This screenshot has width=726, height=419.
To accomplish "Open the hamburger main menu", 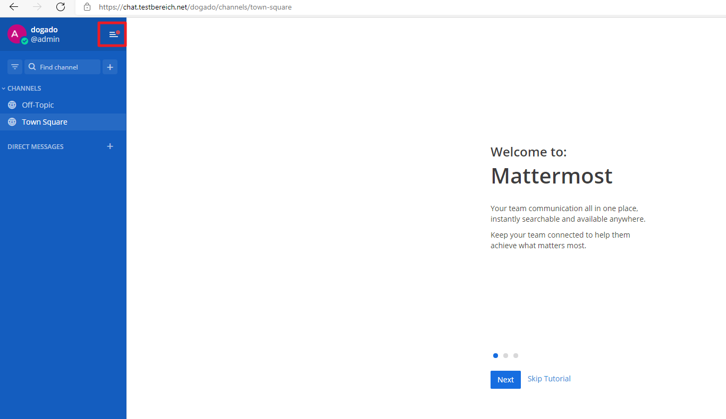I will pyautogui.click(x=113, y=34).
